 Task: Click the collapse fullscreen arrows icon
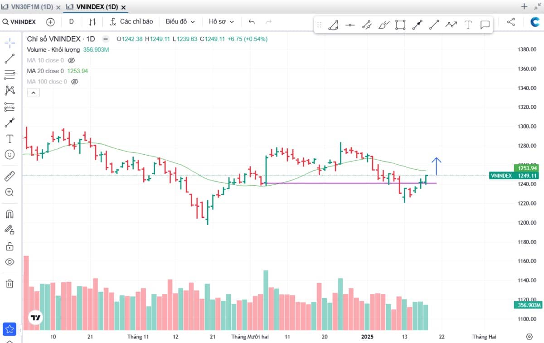[537, 6]
